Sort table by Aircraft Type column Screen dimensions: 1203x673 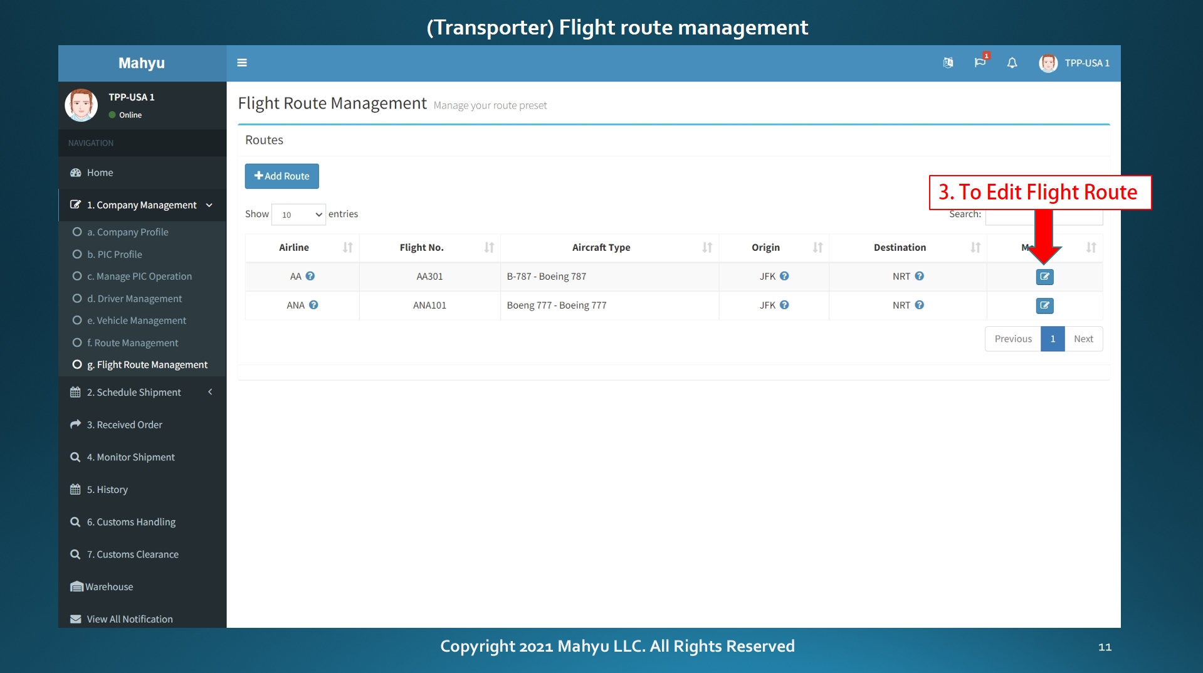point(609,248)
